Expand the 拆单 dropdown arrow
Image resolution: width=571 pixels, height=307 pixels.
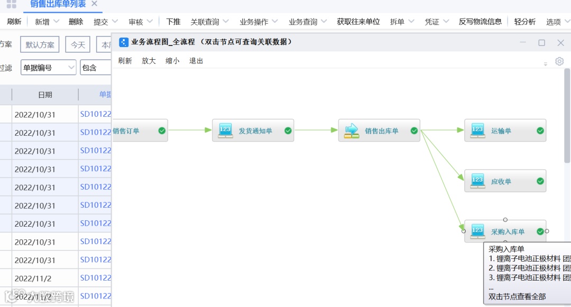coord(411,22)
